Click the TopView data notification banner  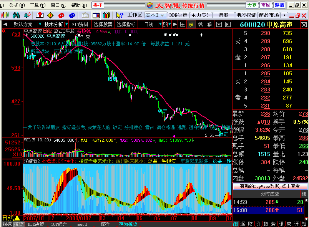(x=270, y=186)
